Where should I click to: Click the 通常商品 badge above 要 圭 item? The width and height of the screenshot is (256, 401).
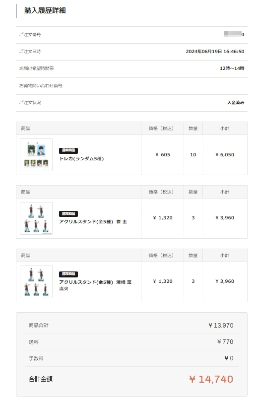pyautogui.click(x=68, y=213)
